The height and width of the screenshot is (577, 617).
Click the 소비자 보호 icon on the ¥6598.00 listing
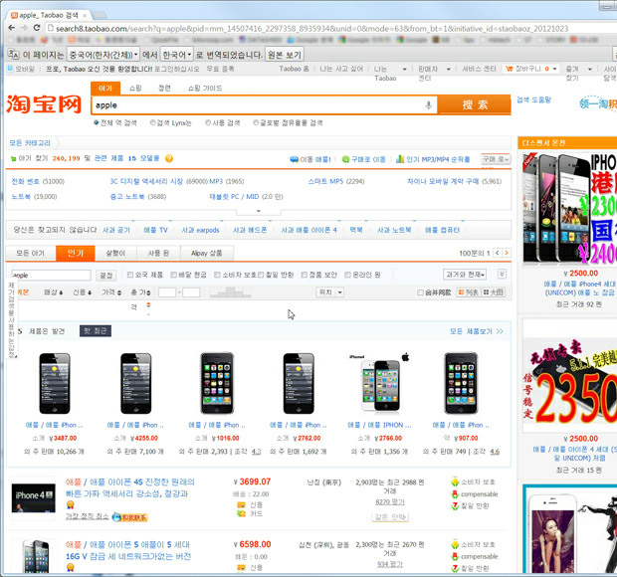(455, 544)
